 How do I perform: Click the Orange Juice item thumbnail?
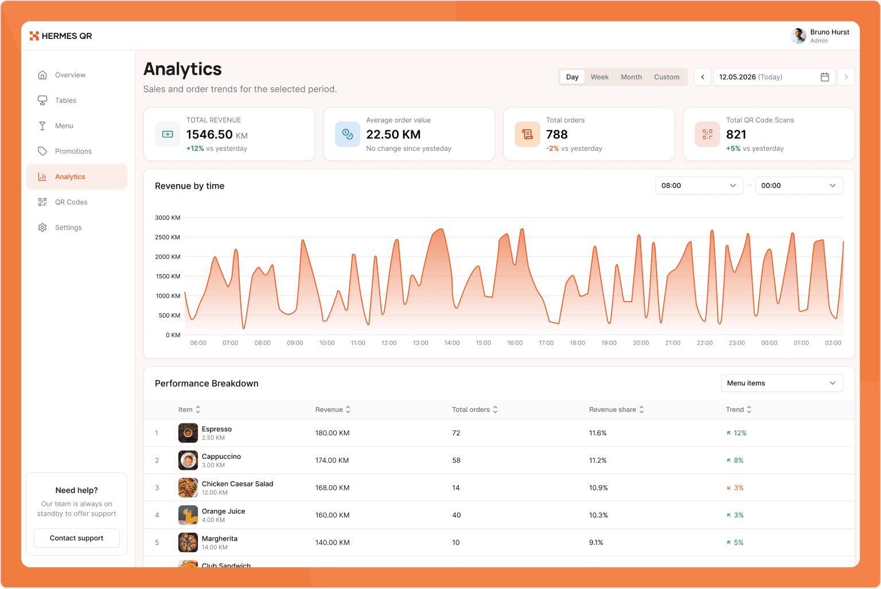point(188,515)
